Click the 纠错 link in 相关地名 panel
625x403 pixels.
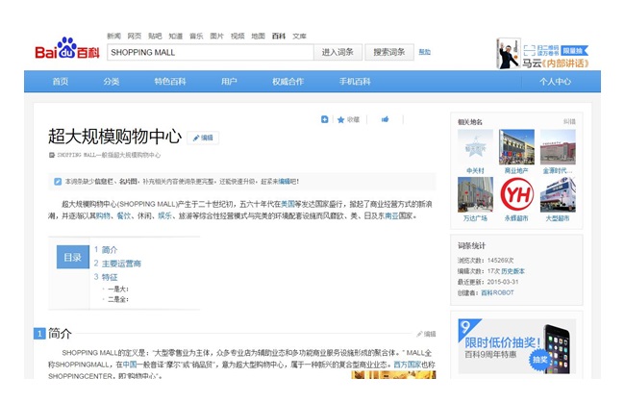569,121
